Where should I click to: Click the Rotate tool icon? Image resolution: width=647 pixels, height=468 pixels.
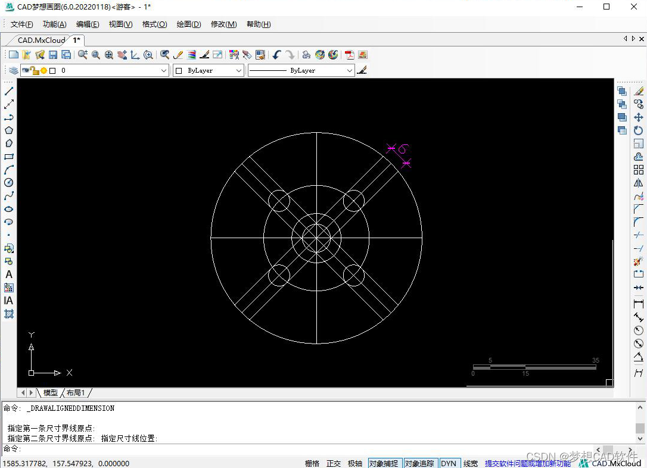[638, 131]
